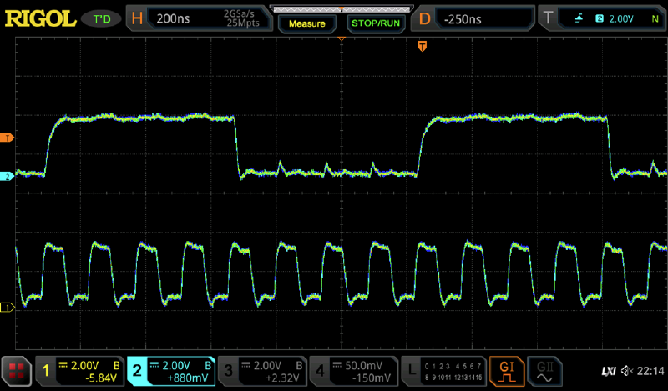The image size is (668, 391).
Task: Click the orange trigger level marker T
Action: pos(8,137)
